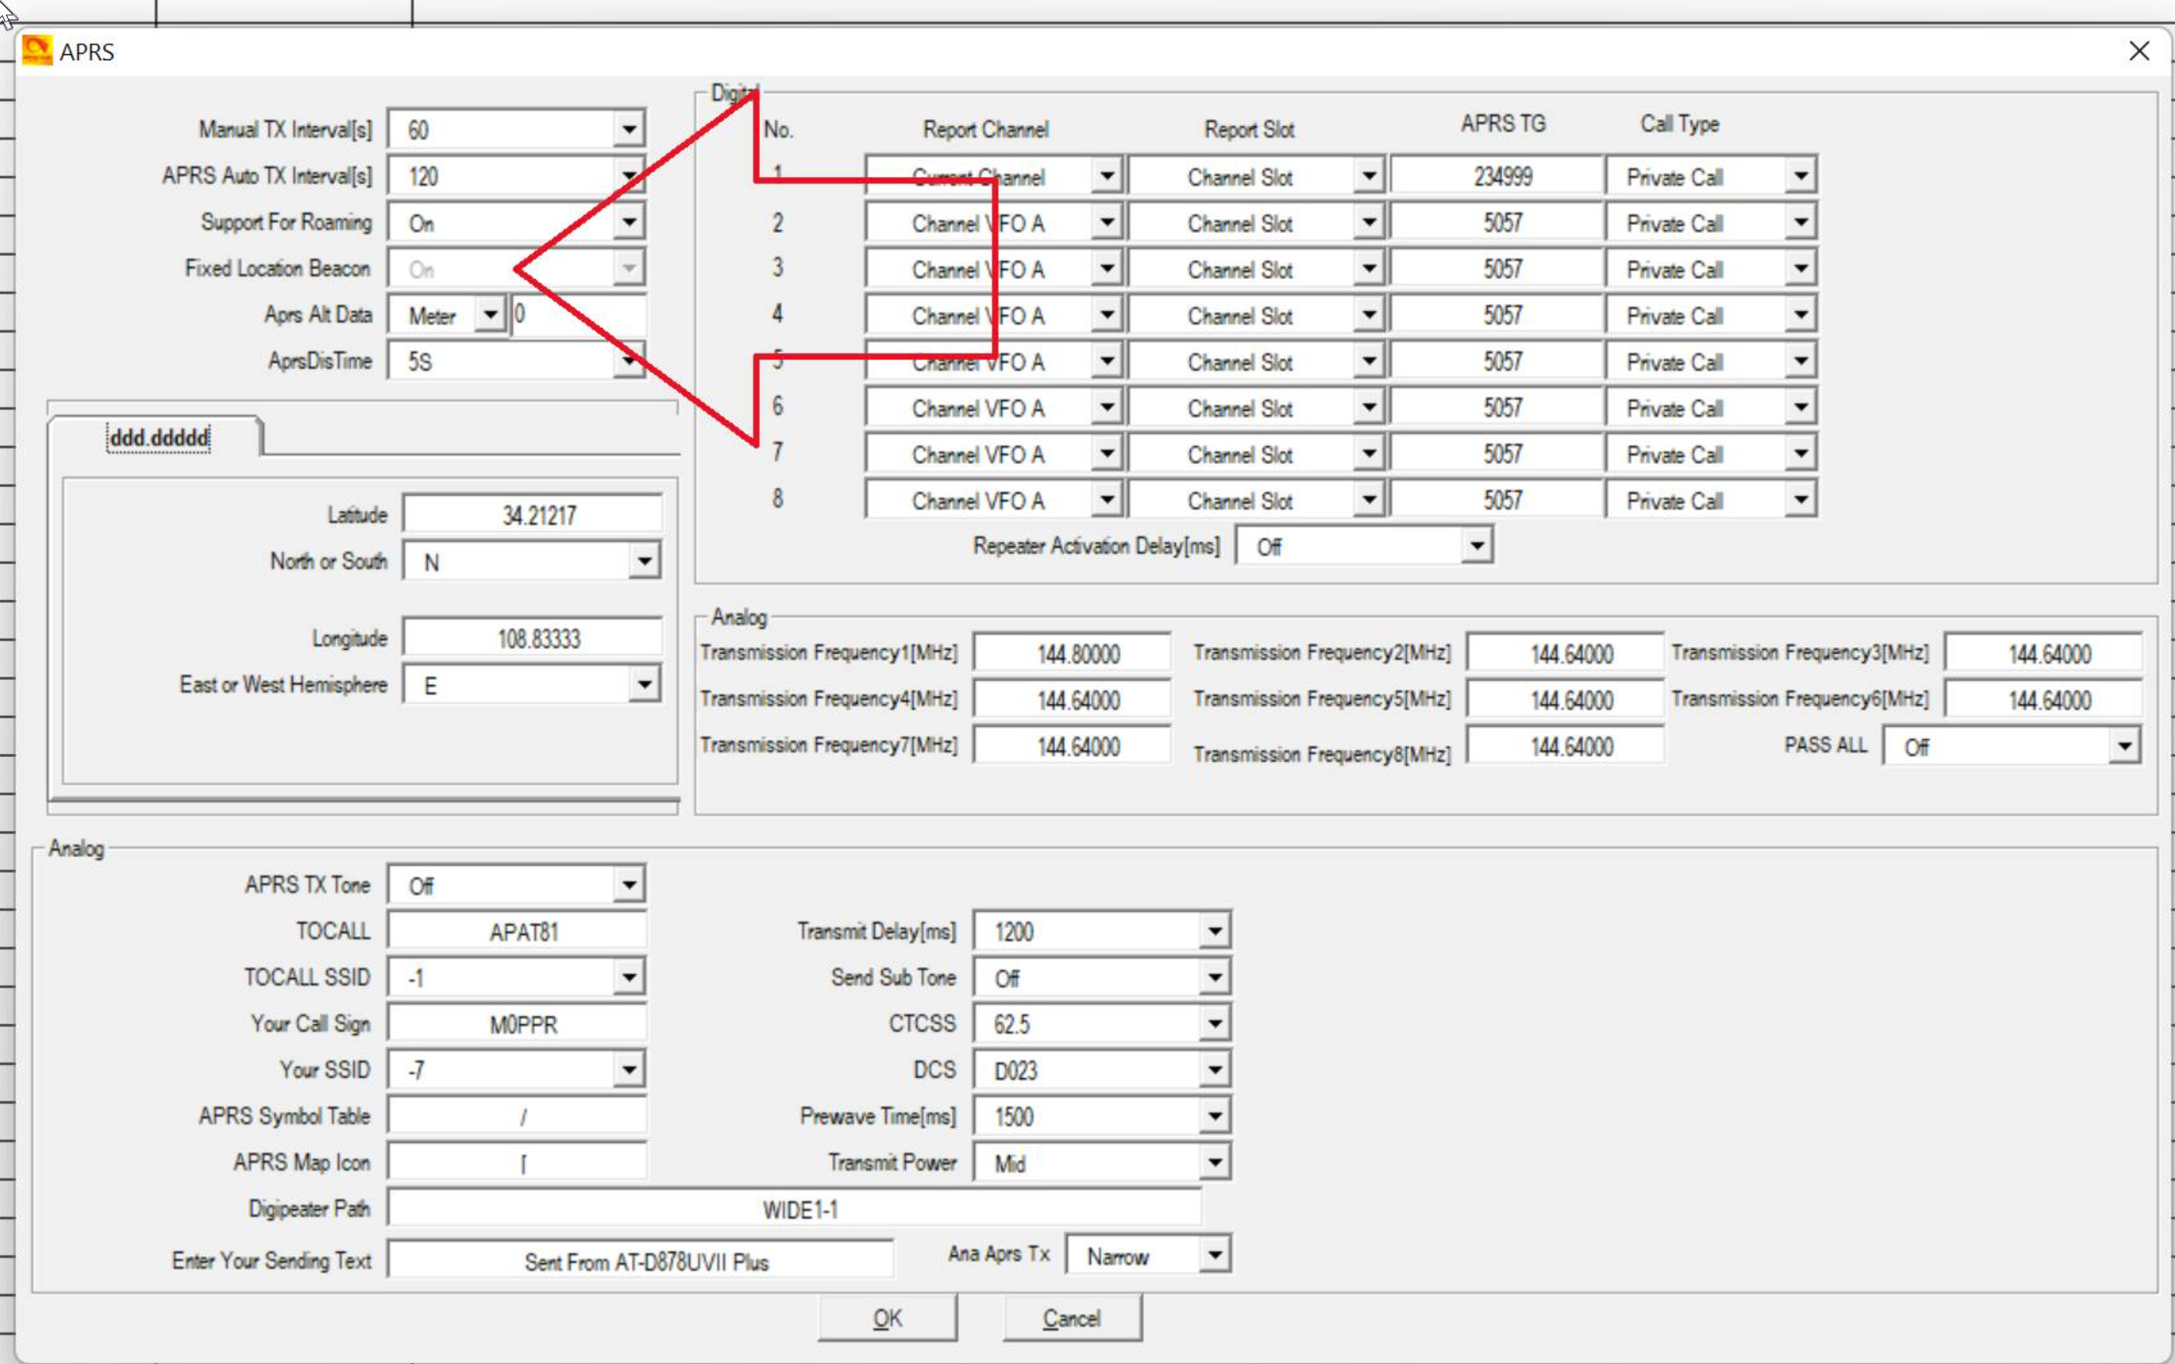Click Transmission Frequency5 field
The image size is (2175, 1364).
pos(1565,700)
